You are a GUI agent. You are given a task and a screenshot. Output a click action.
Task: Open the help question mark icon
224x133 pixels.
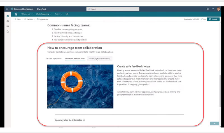tap(213, 9)
